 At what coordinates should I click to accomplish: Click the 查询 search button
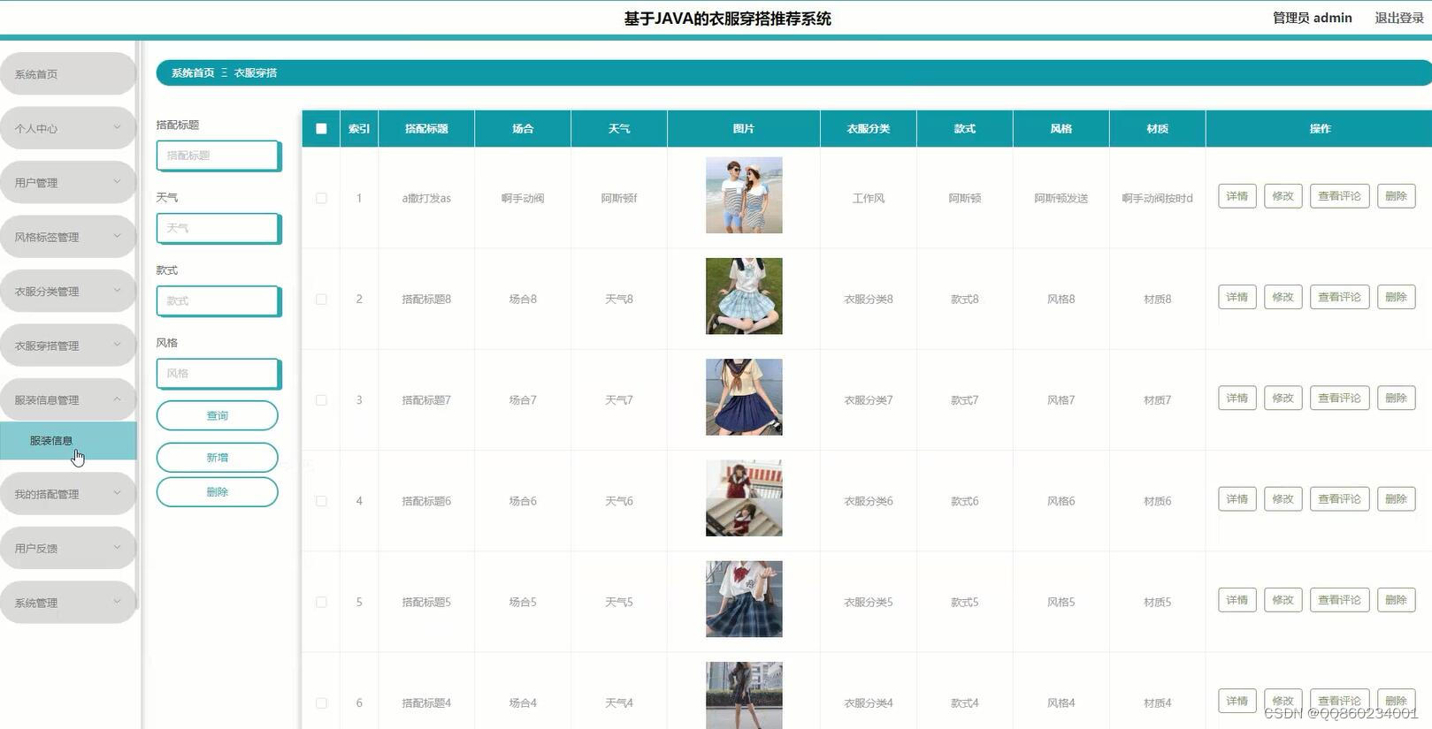click(218, 415)
